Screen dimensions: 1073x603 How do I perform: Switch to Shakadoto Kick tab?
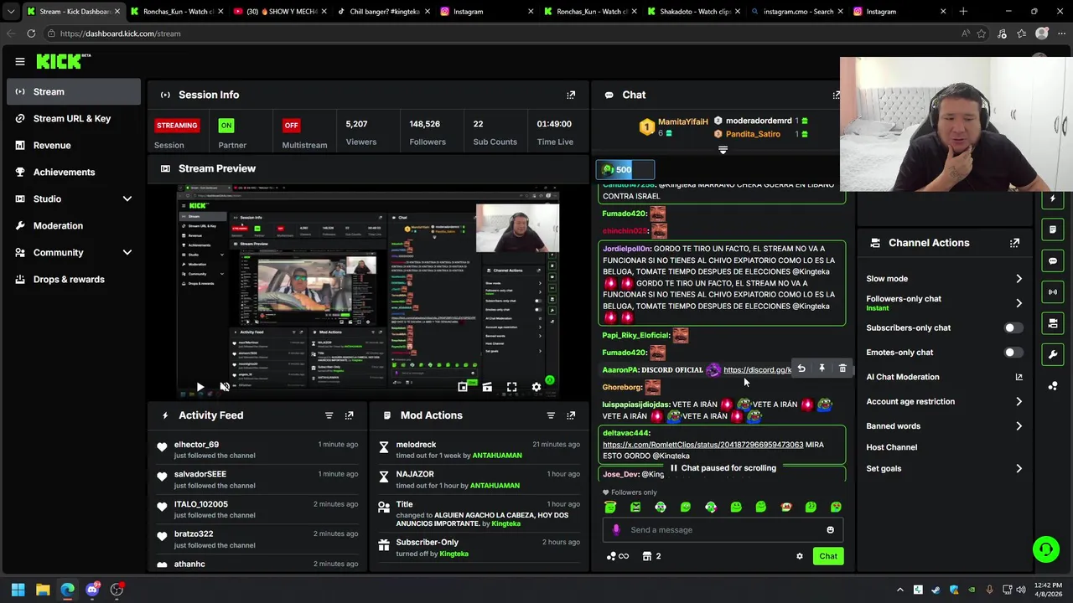pyautogui.click(x=696, y=12)
